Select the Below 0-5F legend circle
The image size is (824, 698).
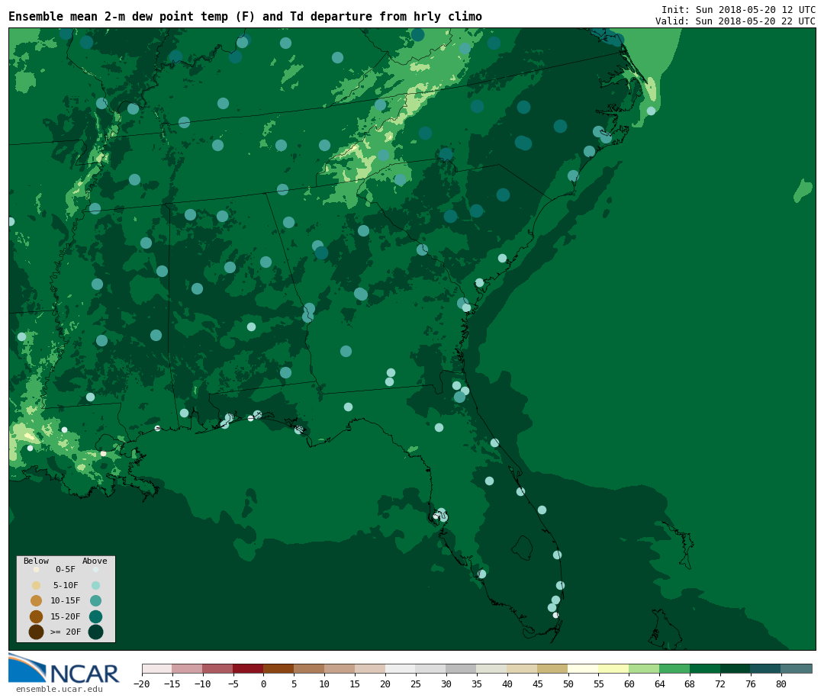37,569
